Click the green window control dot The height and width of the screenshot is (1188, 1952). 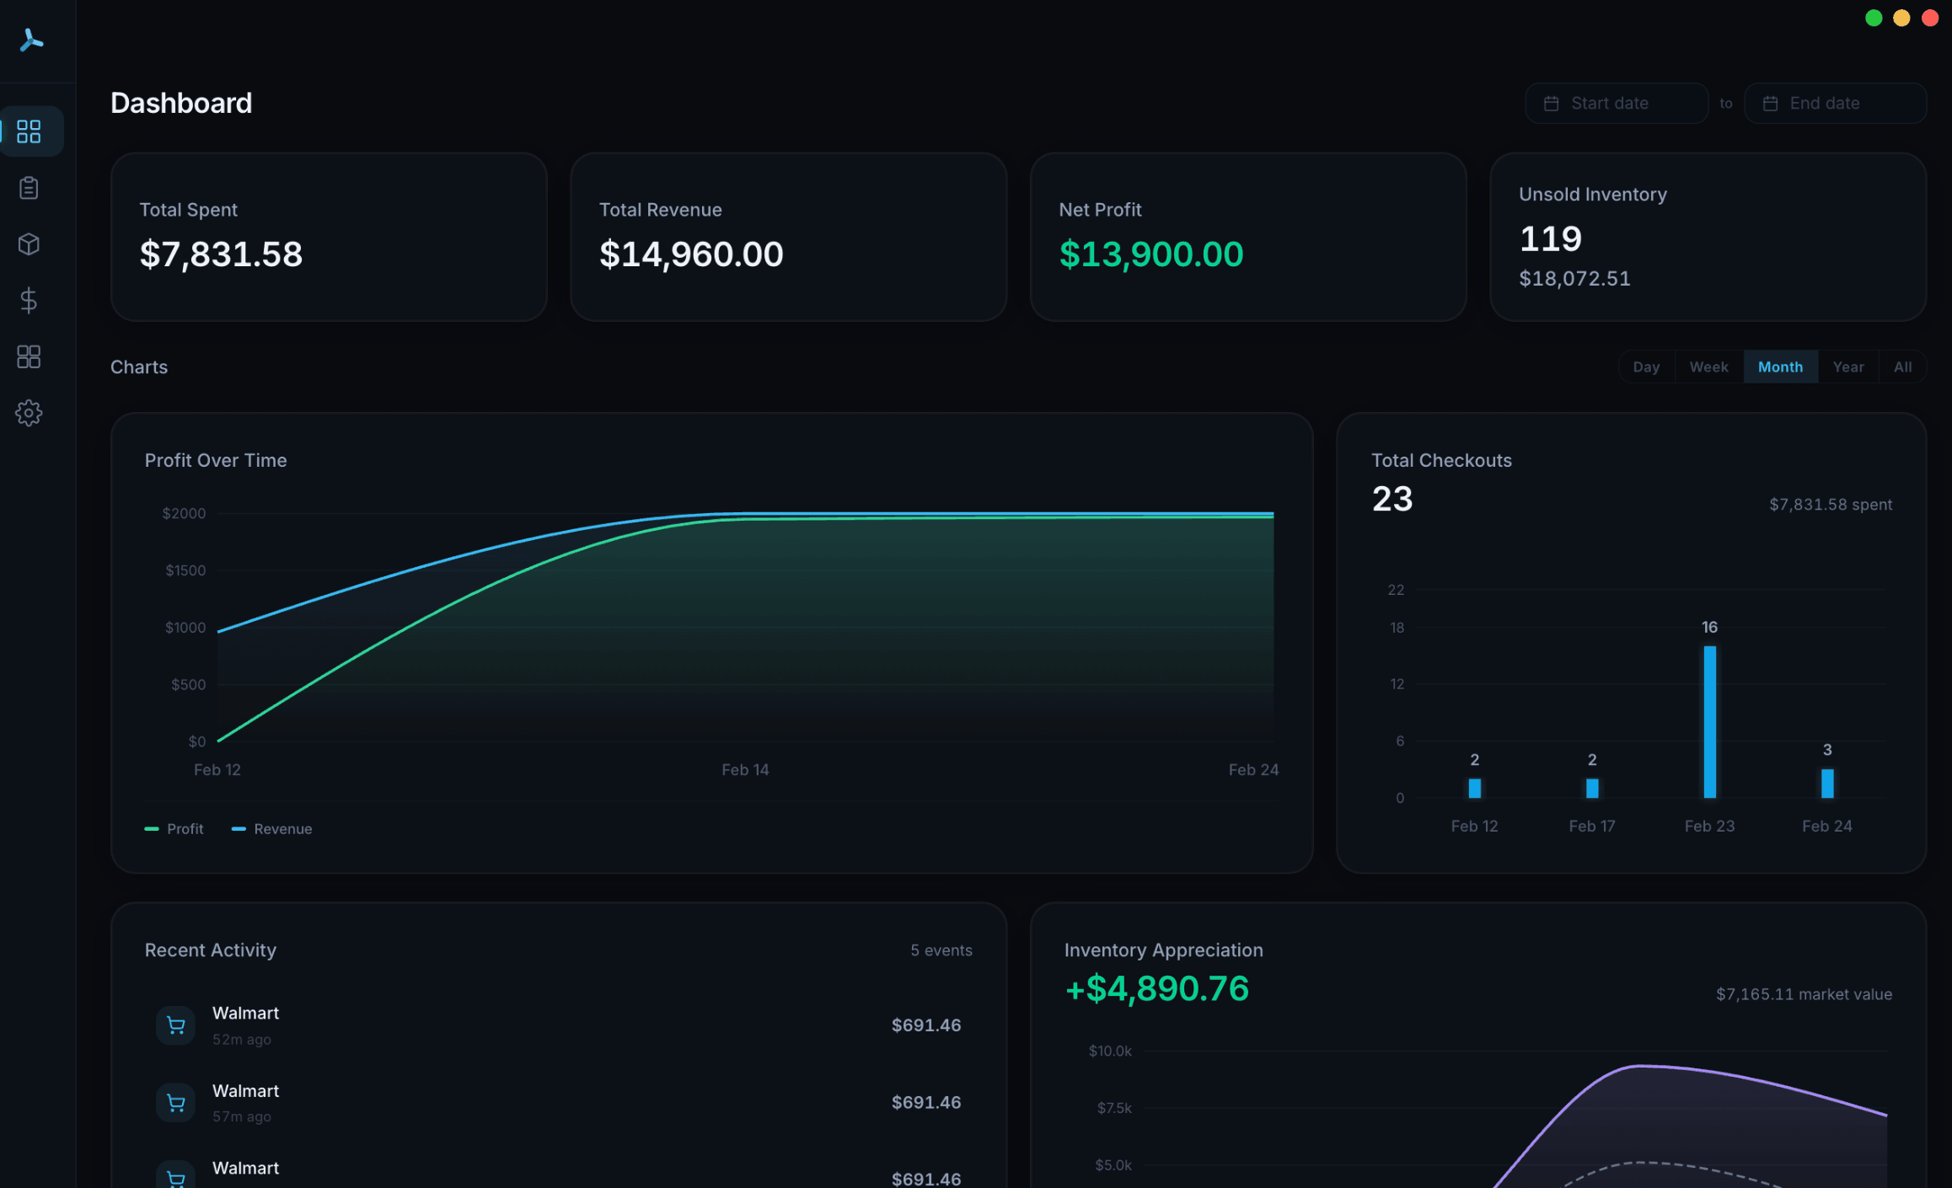1874,18
